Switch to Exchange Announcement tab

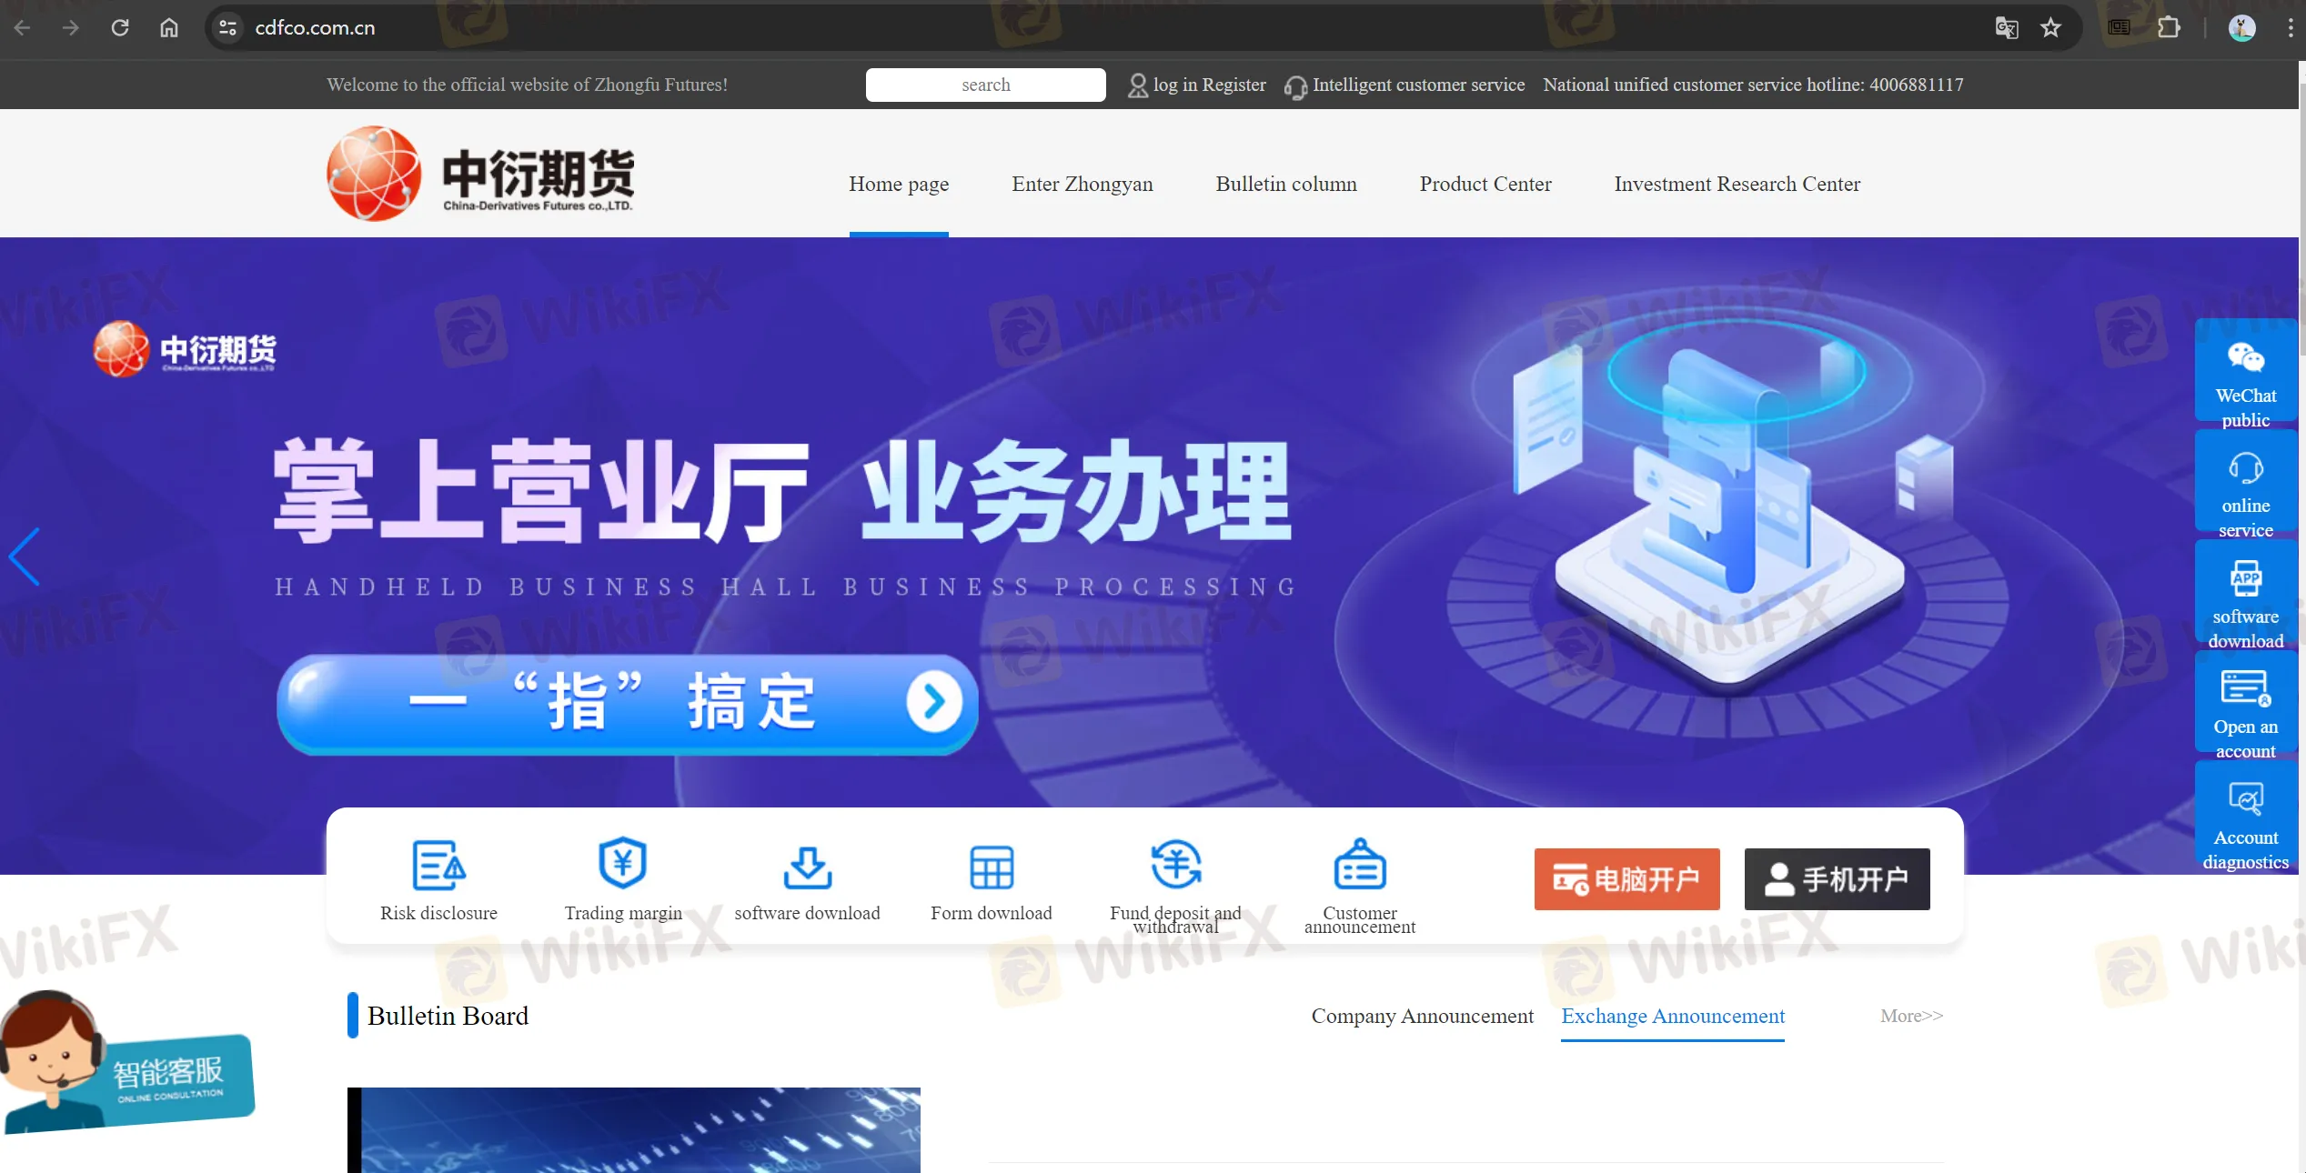pyautogui.click(x=1673, y=1017)
